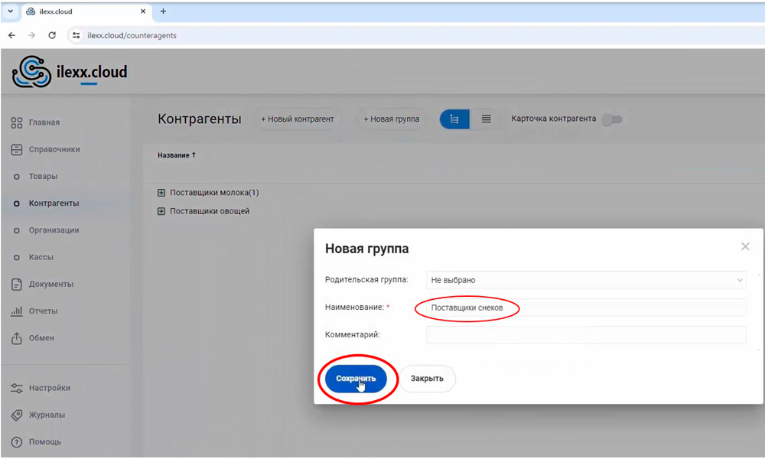765x459 pixels.
Task: Click the Комментарий input field
Action: pyautogui.click(x=585, y=335)
